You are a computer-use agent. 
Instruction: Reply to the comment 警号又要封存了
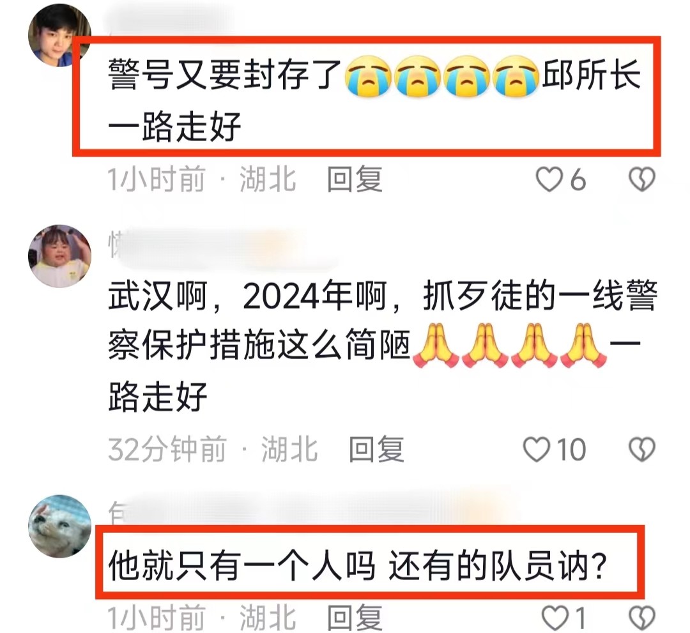tap(355, 179)
